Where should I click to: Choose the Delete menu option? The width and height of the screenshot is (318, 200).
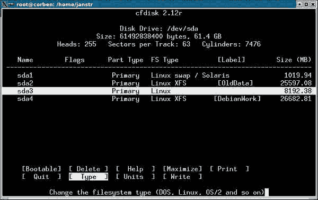pos(89,169)
